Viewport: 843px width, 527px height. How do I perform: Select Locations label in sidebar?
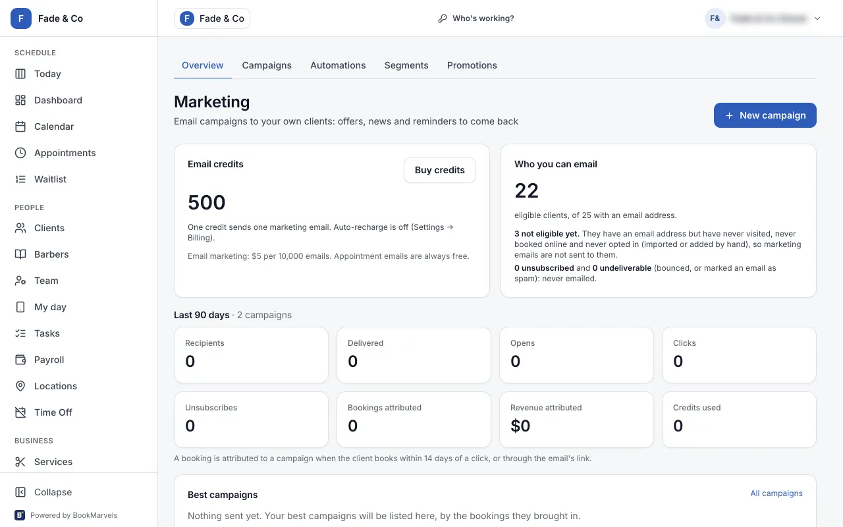tap(55, 386)
